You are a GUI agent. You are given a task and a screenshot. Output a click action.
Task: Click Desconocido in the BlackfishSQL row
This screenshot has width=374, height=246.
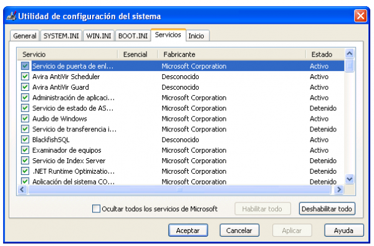180,140
